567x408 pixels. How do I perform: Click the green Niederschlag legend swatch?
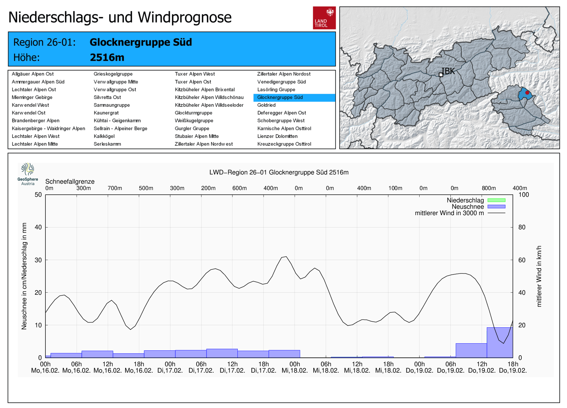[496, 200]
